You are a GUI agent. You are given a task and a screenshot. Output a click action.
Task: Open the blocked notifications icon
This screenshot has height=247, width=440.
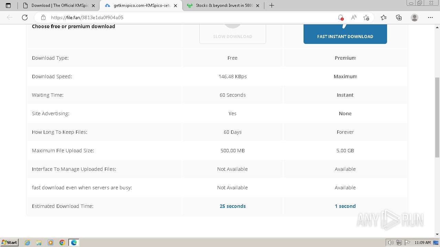coord(340,17)
